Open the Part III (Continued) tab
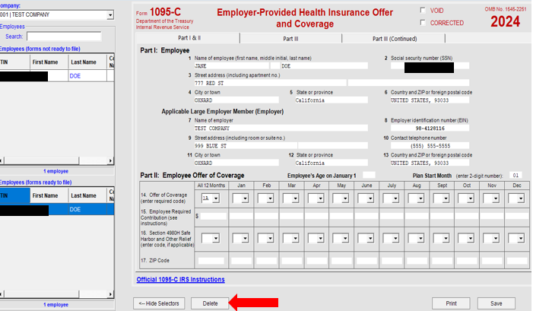This screenshot has width=533, height=311. (x=395, y=39)
